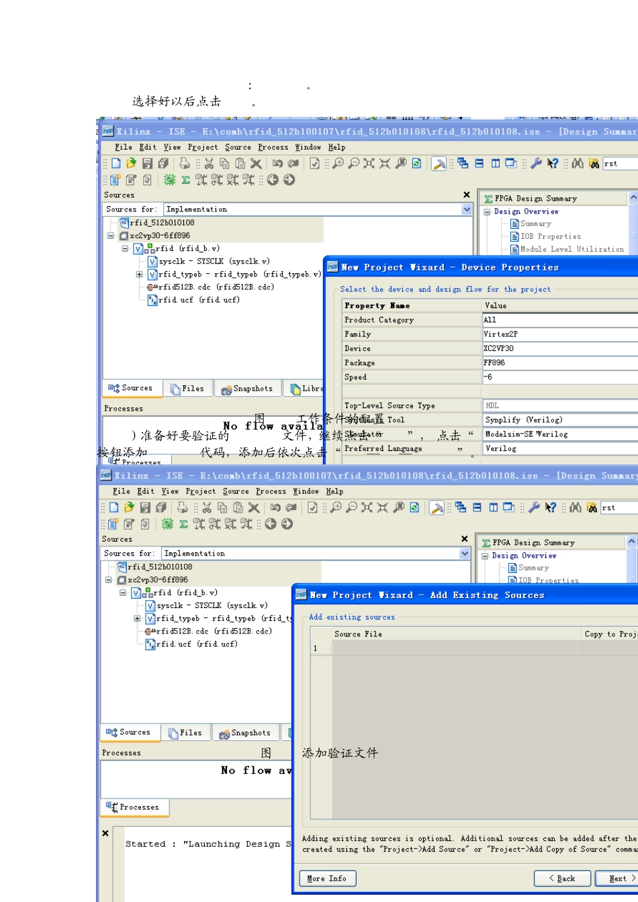Screen dimensions: 638x902
Task: Select Processes tab in lower ISE window
Action: pyautogui.click(x=134, y=807)
